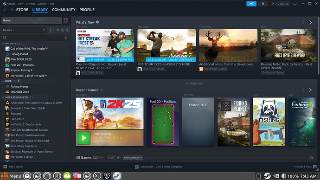Viewport: 320px width, 180px height.
Task: Click the green play button for 2K25
Action: pos(83,138)
